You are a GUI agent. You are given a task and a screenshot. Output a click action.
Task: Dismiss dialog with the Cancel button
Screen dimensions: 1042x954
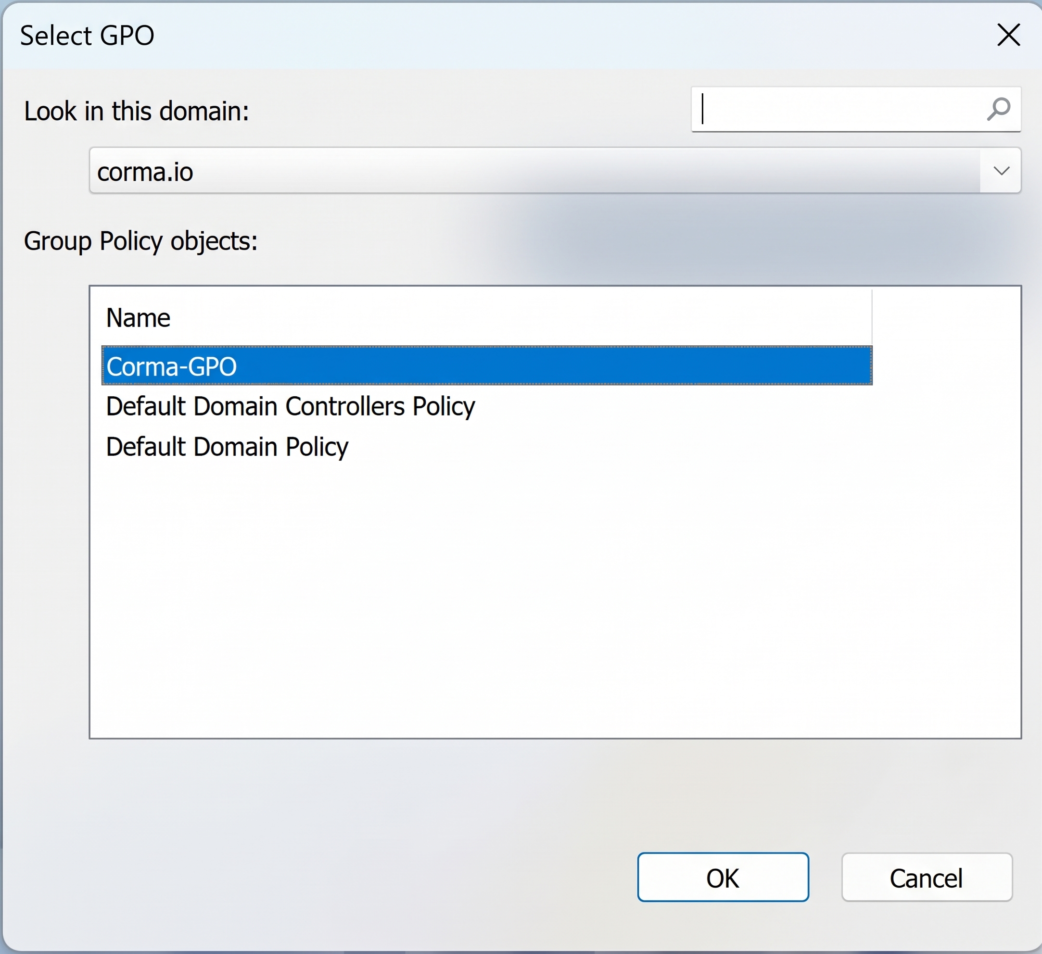pos(926,878)
